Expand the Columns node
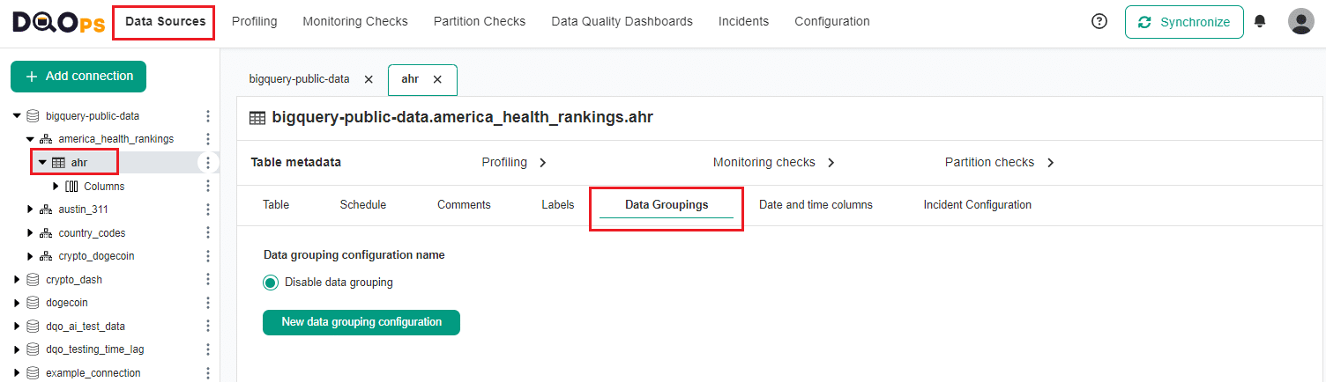The image size is (1326, 382). 56,186
